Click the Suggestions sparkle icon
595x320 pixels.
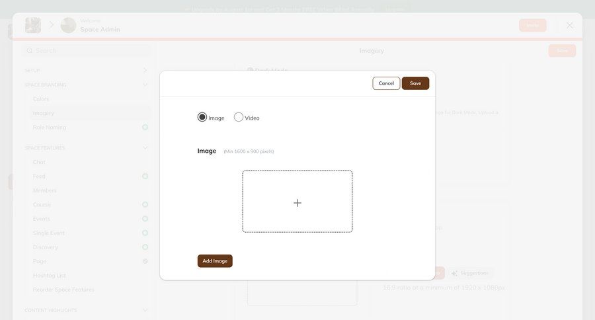point(454,273)
